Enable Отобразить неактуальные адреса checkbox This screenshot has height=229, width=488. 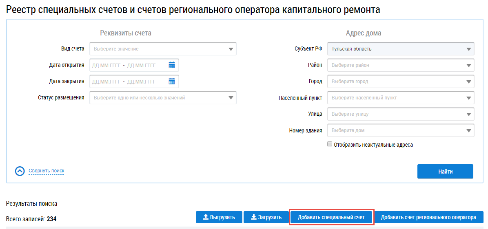[330, 144]
